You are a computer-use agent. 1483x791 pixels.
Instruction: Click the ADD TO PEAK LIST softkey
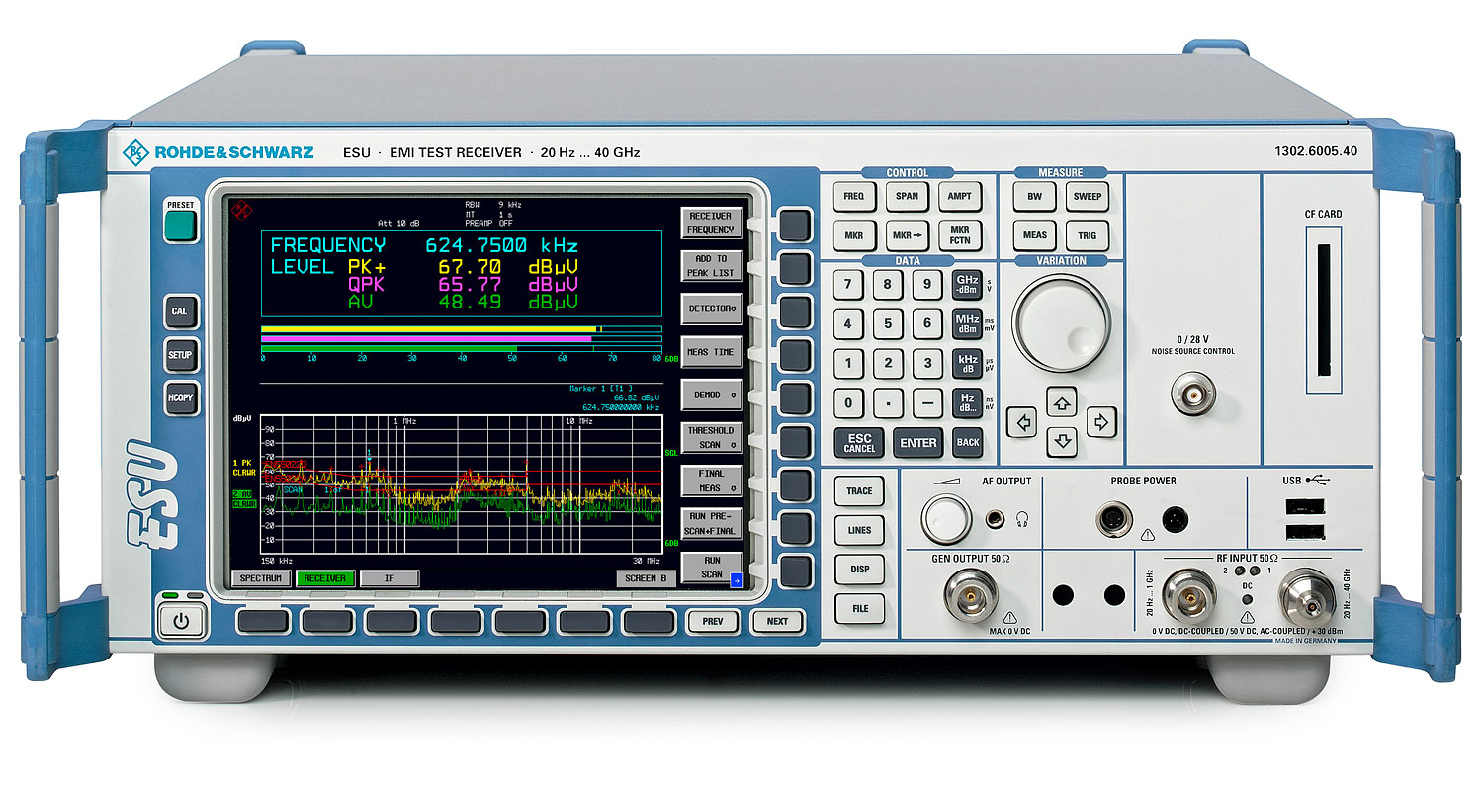point(712,265)
